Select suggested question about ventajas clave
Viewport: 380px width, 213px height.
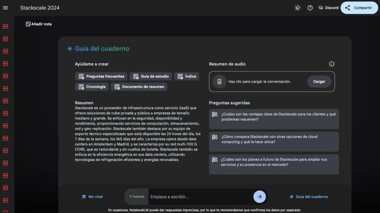(274, 119)
